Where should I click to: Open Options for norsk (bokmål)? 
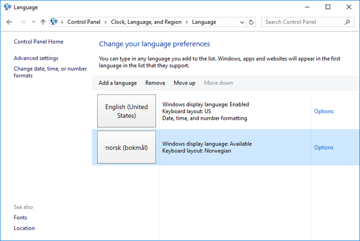[x=324, y=147]
